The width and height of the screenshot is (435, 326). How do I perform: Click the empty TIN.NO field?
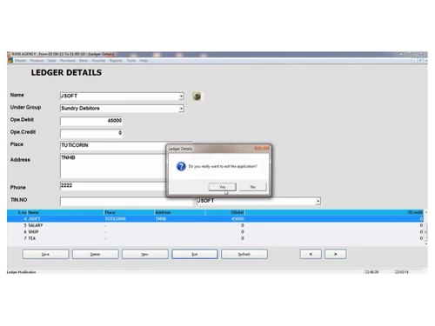pos(126,201)
